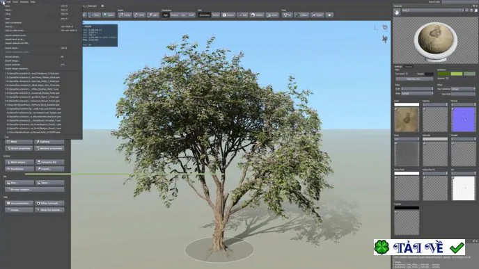Toggle the Two sided checkbox
Screen dimensions: 479x269
407,74
